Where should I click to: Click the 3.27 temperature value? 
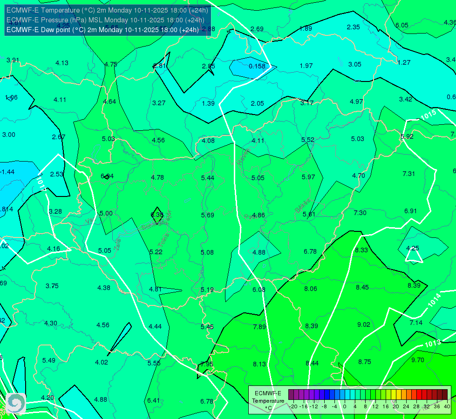point(159,103)
